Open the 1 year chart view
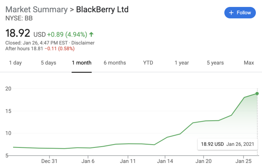 (x=181, y=63)
